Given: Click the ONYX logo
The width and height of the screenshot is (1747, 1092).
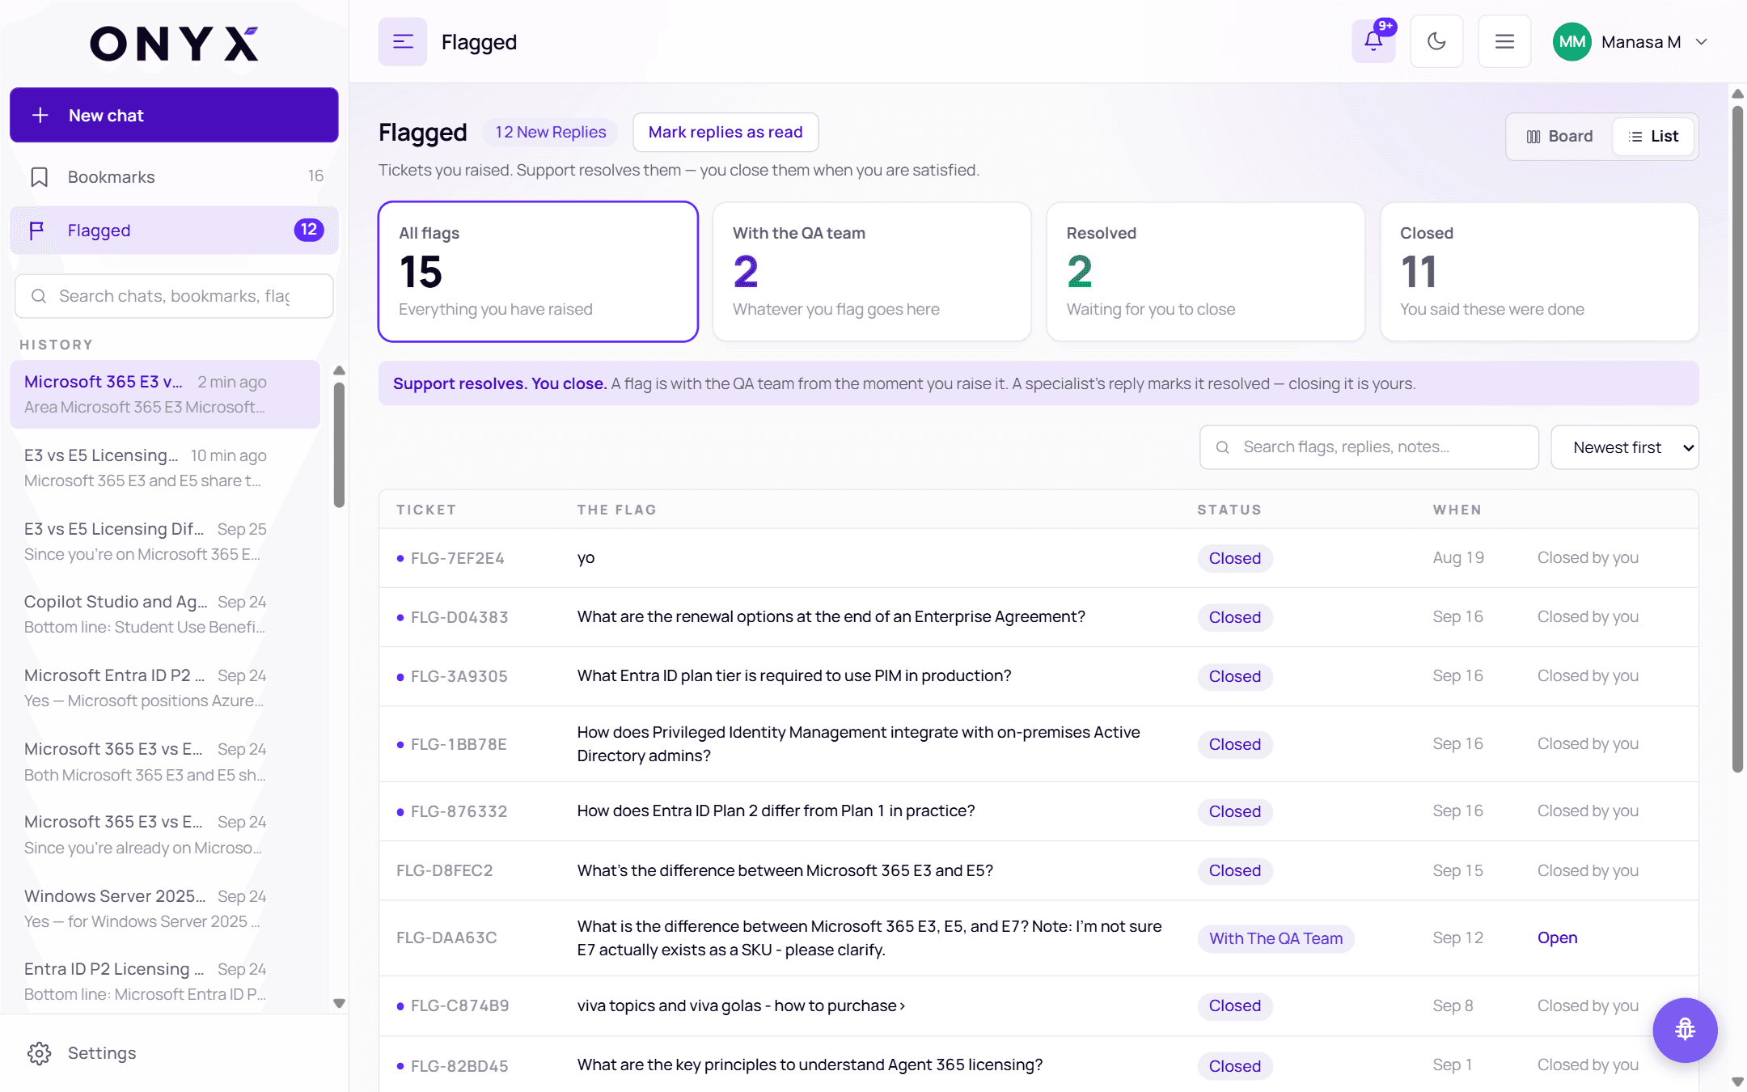Looking at the screenshot, I should pyautogui.click(x=174, y=44).
